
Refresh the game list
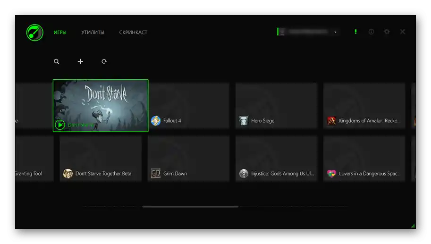pos(104,61)
